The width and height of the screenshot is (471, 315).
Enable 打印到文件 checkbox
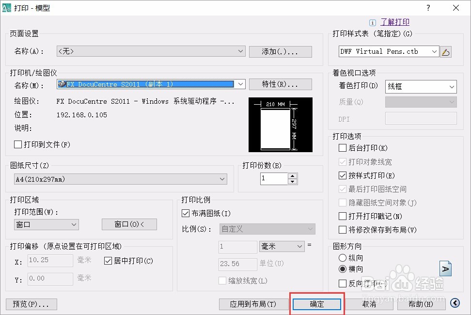click(18, 144)
